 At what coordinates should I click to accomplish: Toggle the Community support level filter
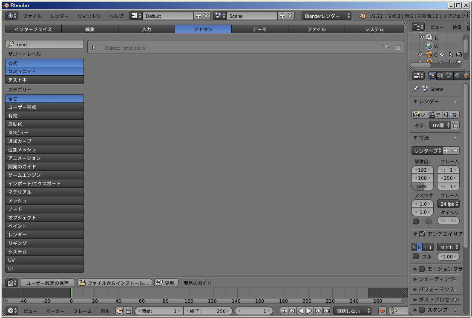click(x=45, y=71)
